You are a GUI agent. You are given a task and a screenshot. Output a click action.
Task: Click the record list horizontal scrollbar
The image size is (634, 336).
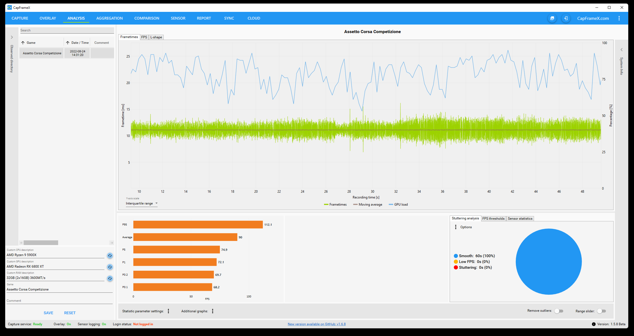tap(41, 243)
